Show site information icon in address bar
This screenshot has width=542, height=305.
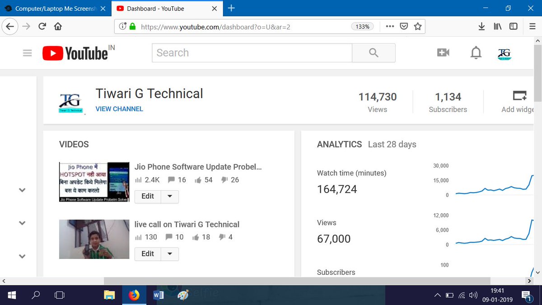click(x=122, y=27)
